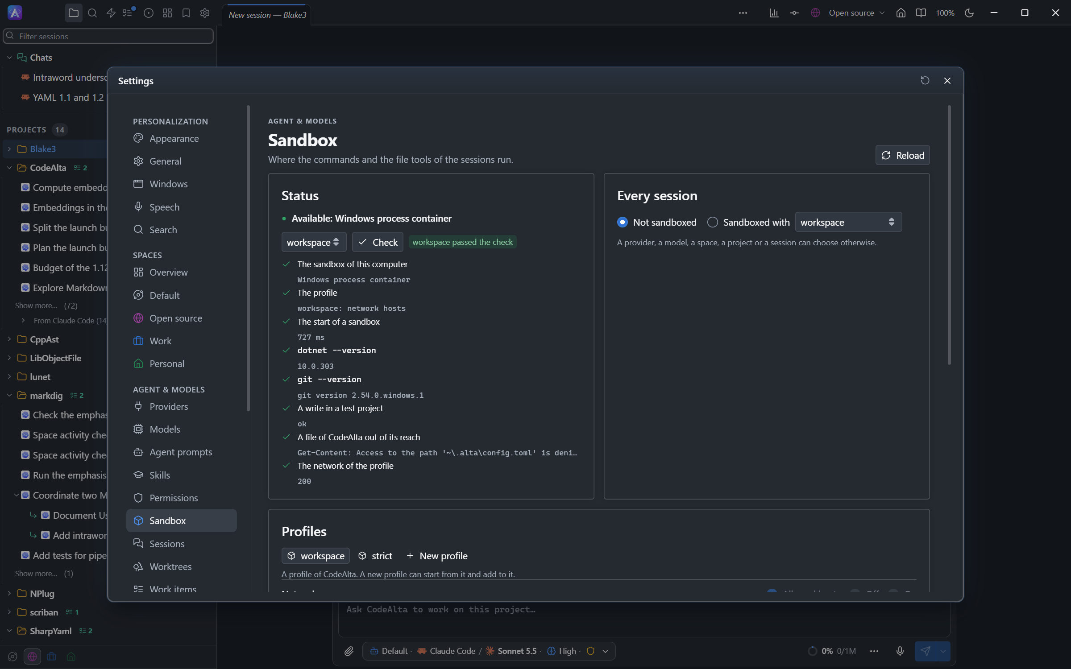Collapse the CodeAlta project
The width and height of the screenshot is (1071, 669).
click(9, 168)
